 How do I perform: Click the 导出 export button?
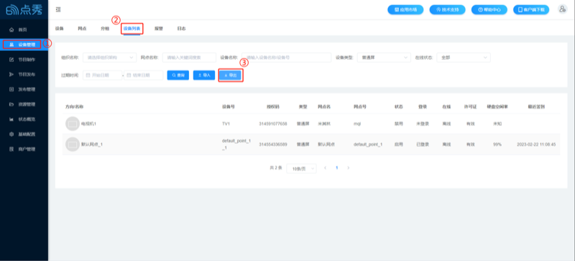point(231,75)
